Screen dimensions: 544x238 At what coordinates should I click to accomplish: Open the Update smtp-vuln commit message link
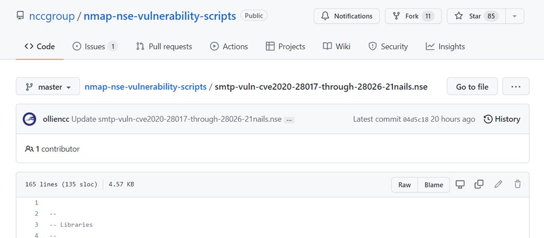177,120
